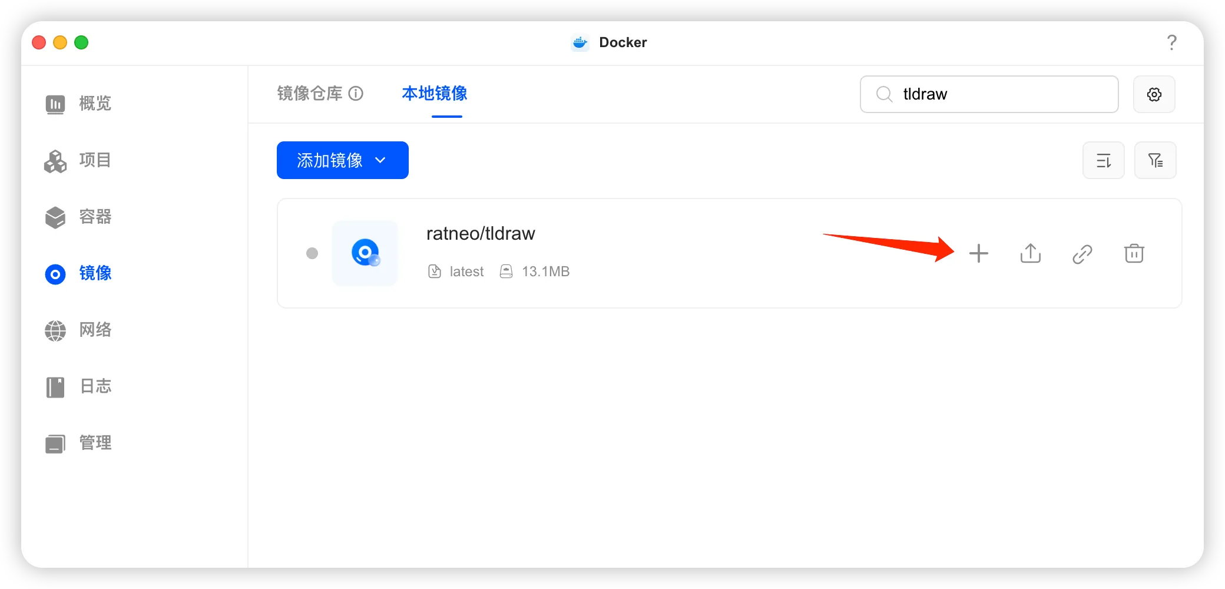Maximize the Docker window
Image resolution: width=1225 pixels, height=589 pixels.
click(x=81, y=42)
